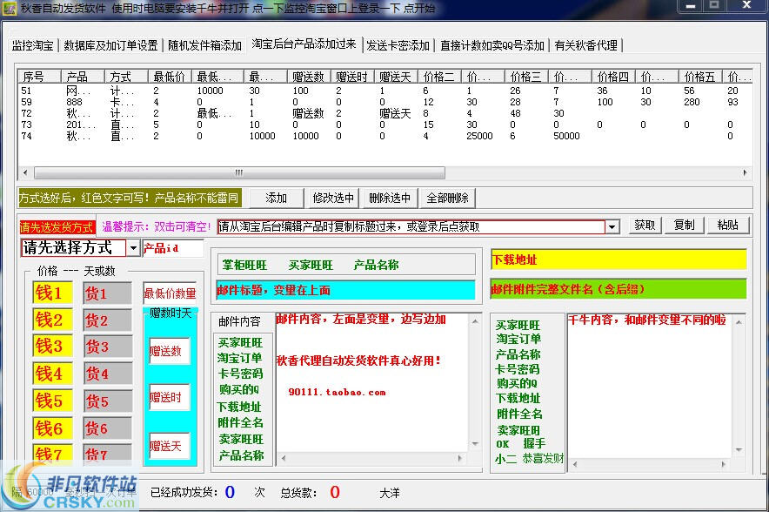769x512 pixels.
Task: Click the 序号 column header
Action: 39,77
